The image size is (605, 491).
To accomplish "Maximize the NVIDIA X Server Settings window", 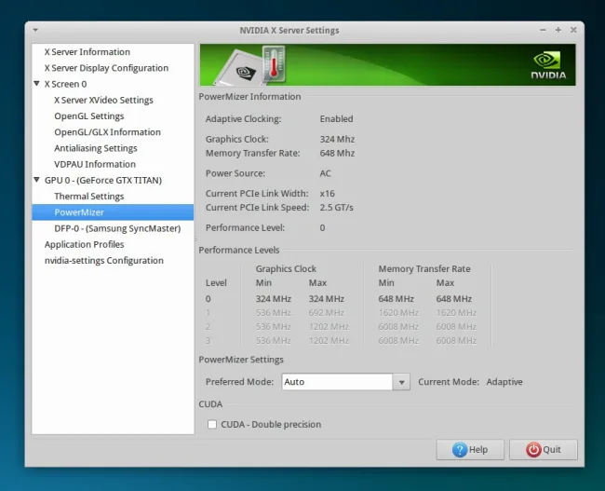I will pos(558,30).
